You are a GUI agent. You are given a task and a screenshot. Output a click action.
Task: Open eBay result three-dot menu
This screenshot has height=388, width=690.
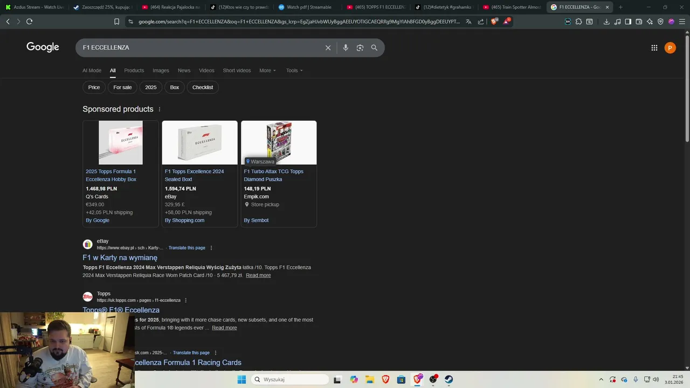(x=211, y=248)
